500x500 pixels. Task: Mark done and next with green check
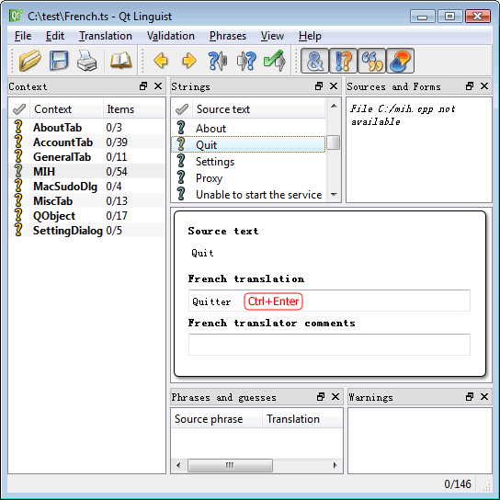point(275,61)
